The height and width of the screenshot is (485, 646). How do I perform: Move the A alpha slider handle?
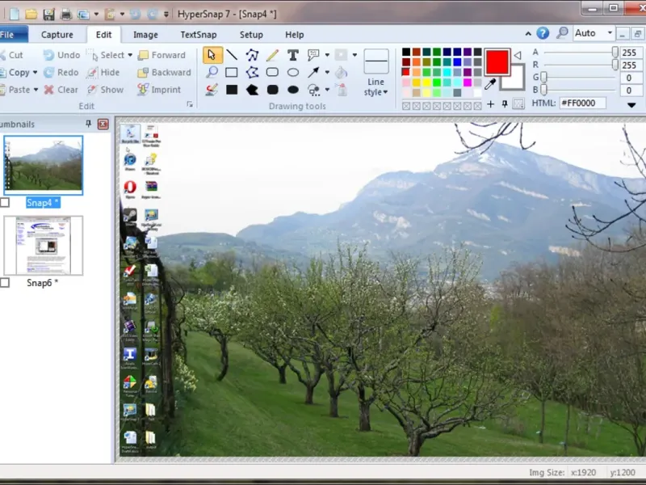(615, 52)
